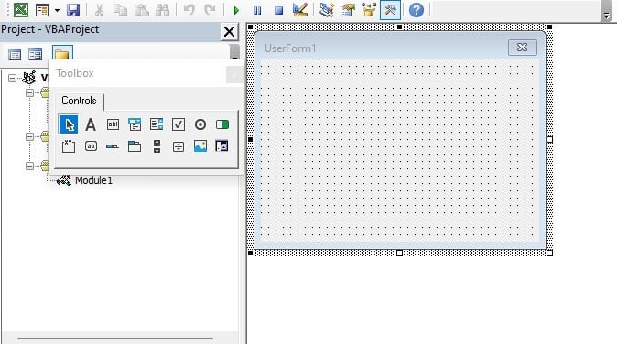Select the Label control tool

click(91, 124)
